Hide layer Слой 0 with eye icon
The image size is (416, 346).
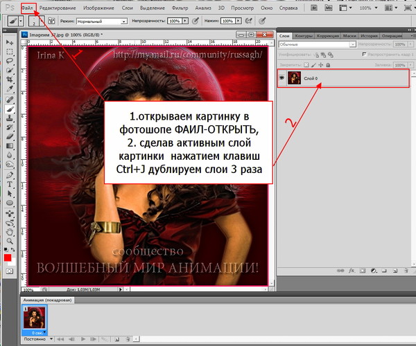281,78
